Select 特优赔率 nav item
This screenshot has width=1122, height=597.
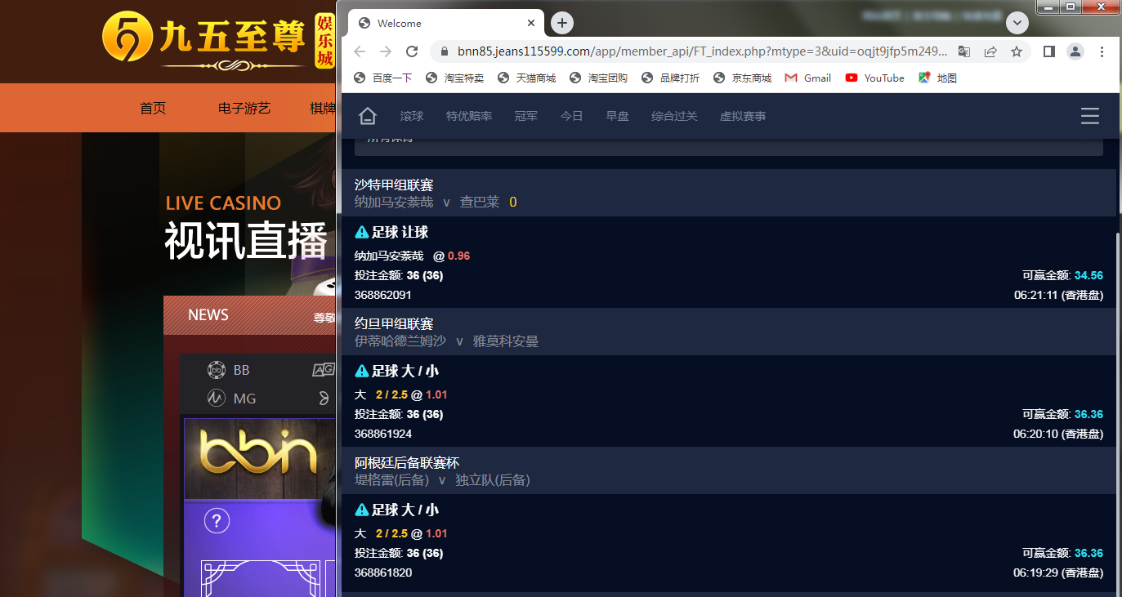click(x=469, y=116)
